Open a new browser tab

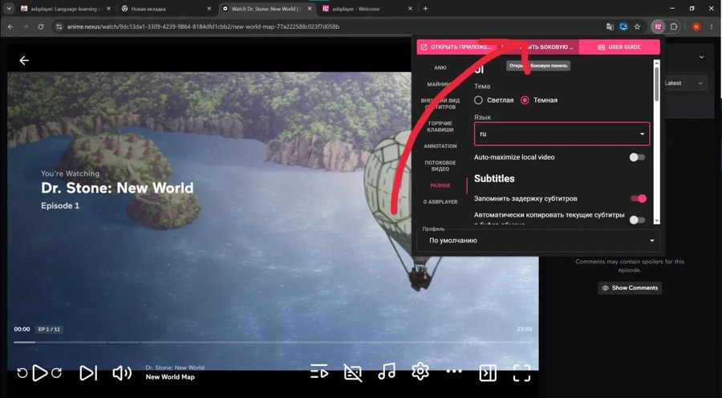click(x=425, y=8)
